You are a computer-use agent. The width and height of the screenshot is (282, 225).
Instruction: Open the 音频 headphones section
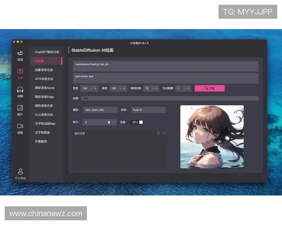pyautogui.click(x=20, y=90)
